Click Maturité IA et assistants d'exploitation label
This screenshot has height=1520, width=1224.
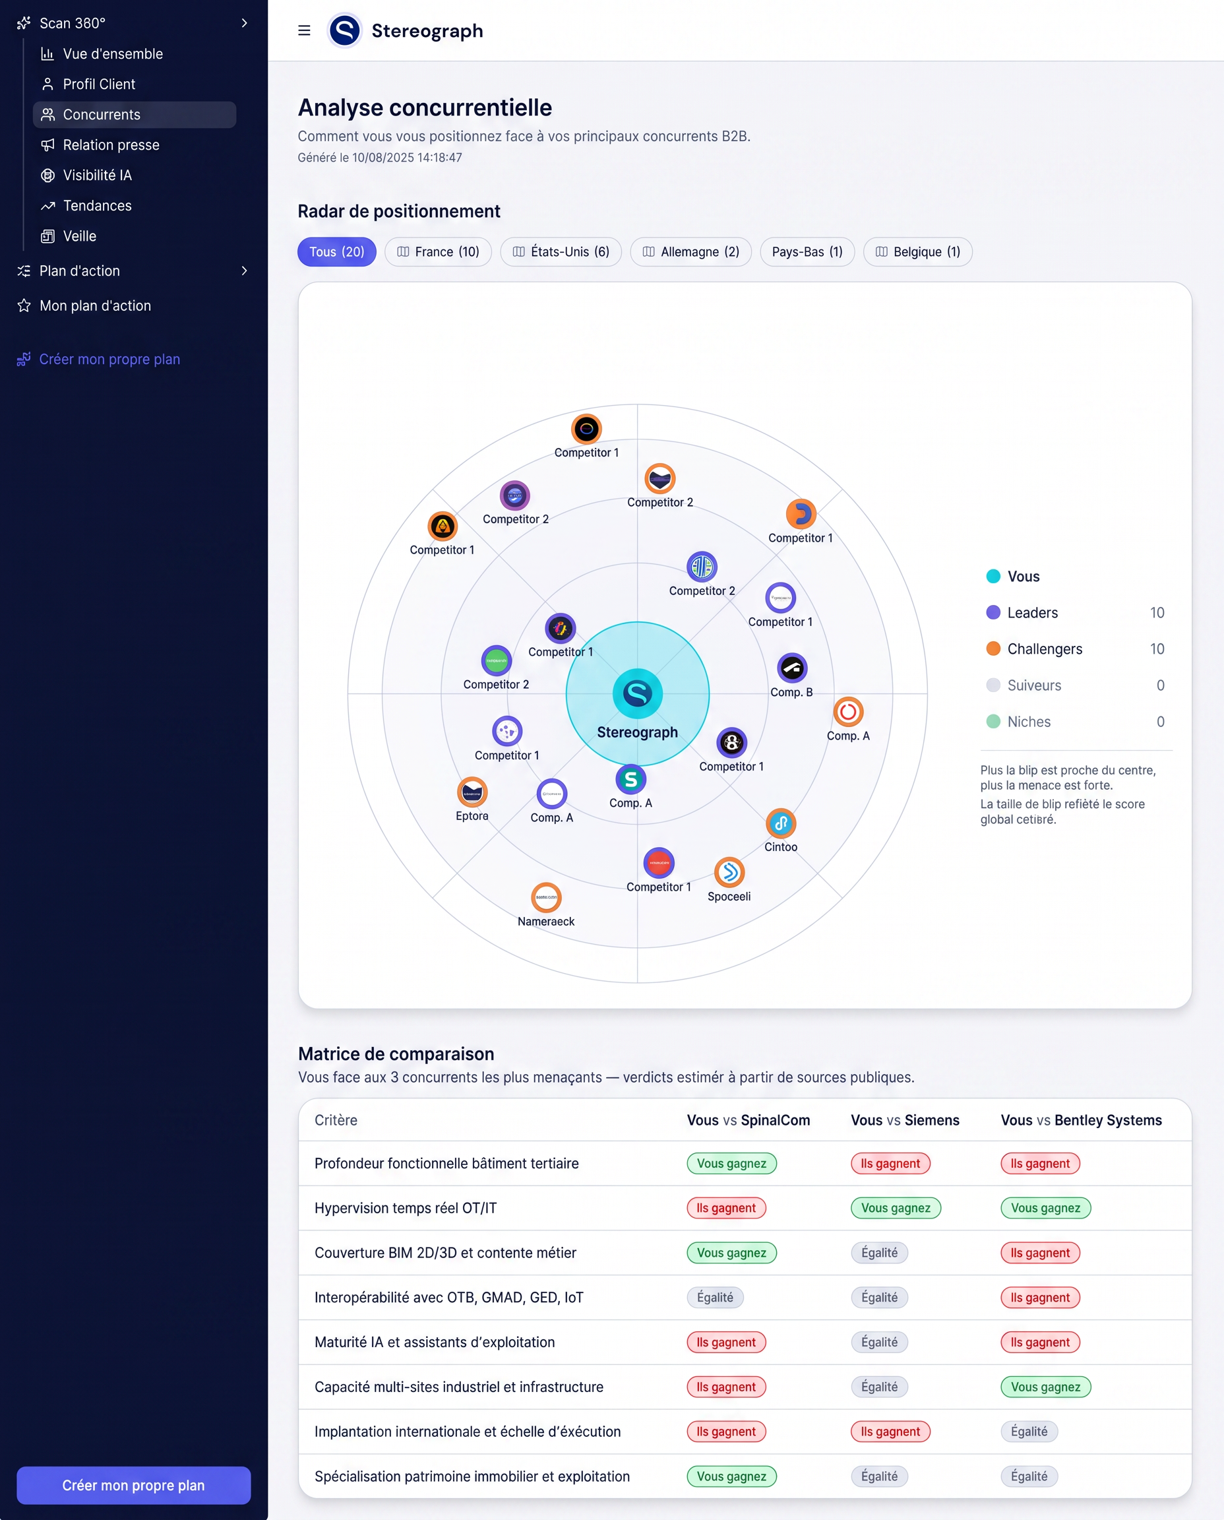(435, 1343)
